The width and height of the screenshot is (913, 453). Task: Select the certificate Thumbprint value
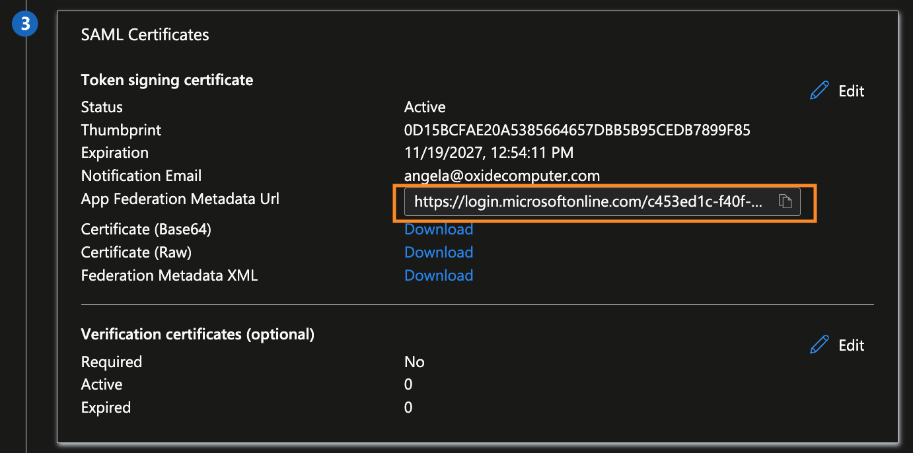point(577,130)
